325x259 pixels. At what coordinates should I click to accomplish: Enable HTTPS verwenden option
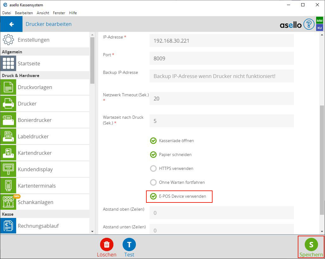pos(153,168)
